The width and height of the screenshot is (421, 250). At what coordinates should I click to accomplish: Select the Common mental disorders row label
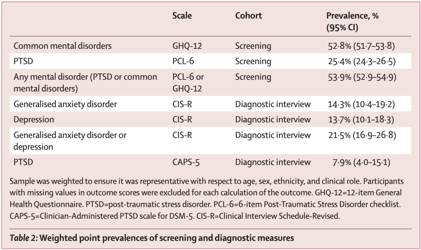tap(62, 46)
